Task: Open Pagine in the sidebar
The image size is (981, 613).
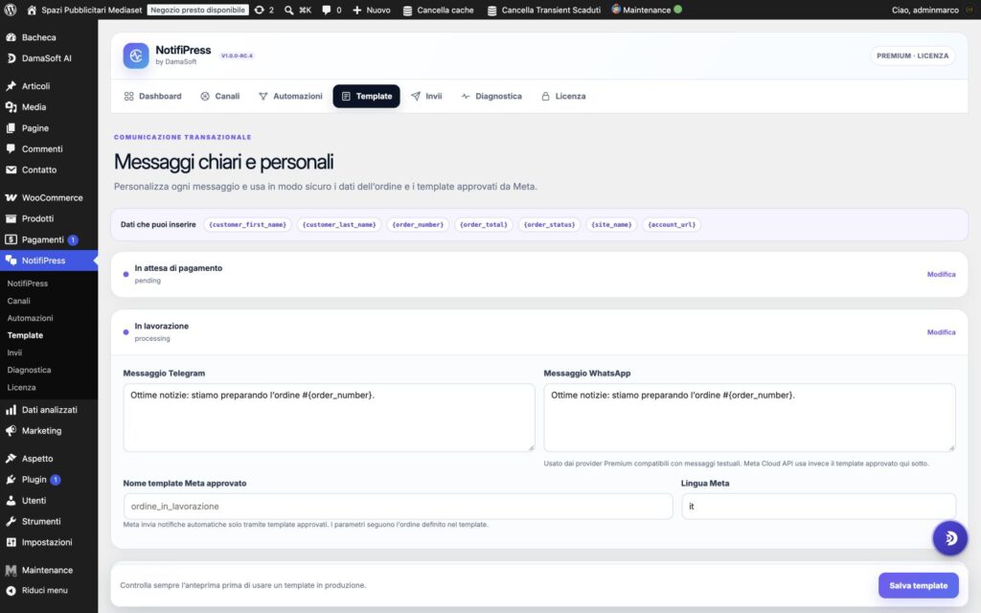Action: point(35,127)
